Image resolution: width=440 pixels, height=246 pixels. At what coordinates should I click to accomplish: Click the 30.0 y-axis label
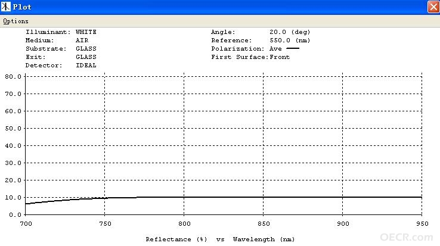(13, 163)
